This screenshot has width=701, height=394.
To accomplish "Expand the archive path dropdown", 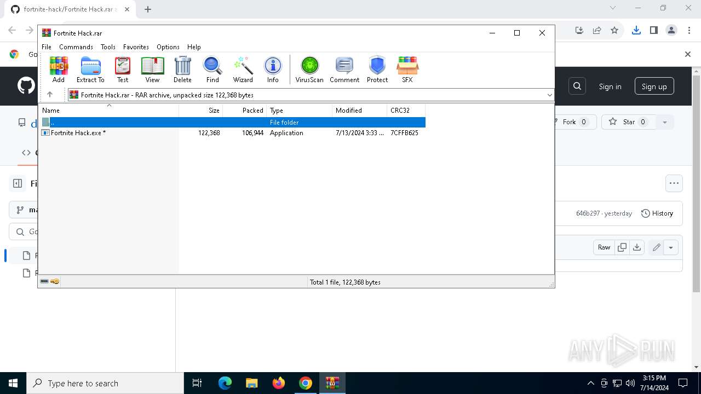I will tap(549, 95).
